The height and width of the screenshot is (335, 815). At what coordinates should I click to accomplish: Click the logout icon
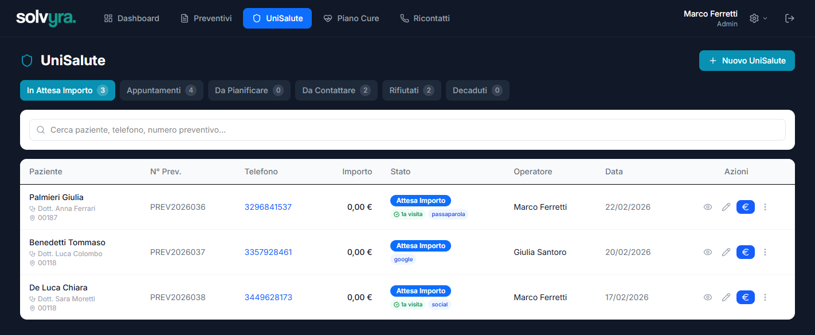pyautogui.click(x=790, y=18)
